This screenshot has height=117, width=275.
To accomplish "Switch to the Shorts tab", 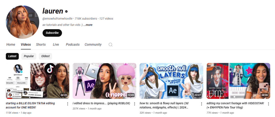I will pyautogui.click(x=41, y=45).
